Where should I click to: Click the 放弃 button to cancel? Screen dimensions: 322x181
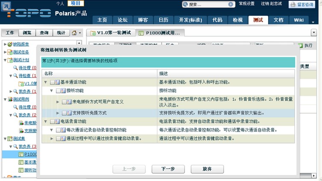(207, 169)
